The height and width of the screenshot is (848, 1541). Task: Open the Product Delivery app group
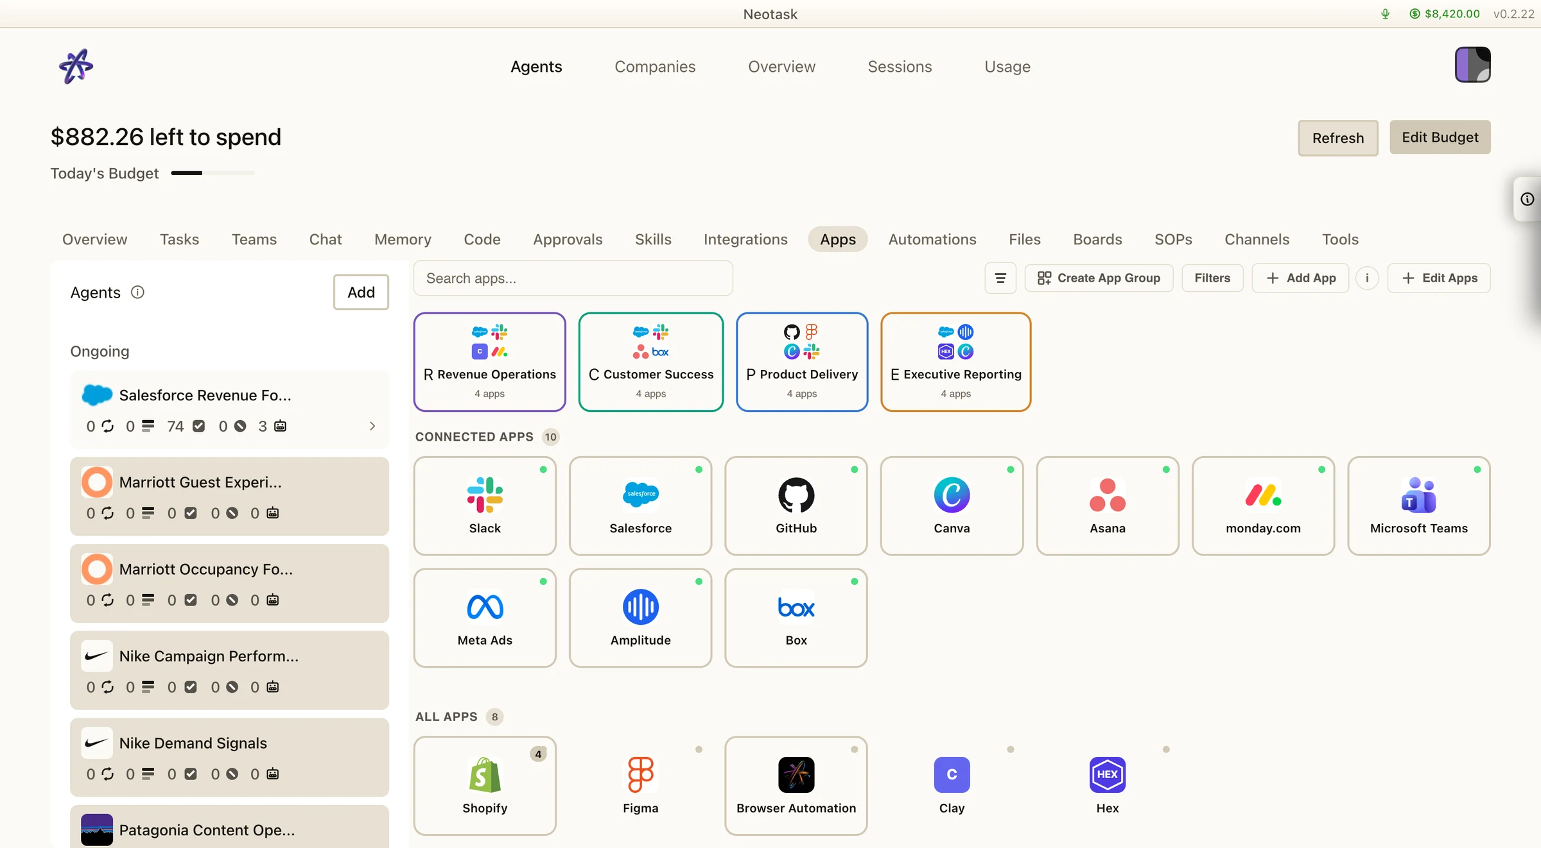point(802,362)
